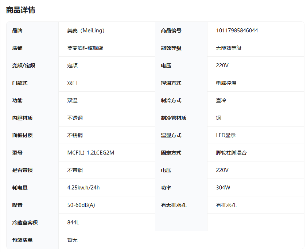Screen dimensions: 307x252
Task: Click the 耗电量 label
Action: (x=20, y=188)
